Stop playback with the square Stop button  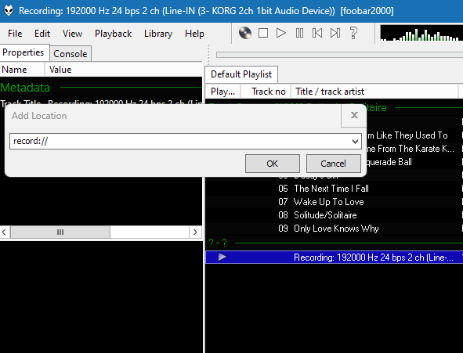263,33
